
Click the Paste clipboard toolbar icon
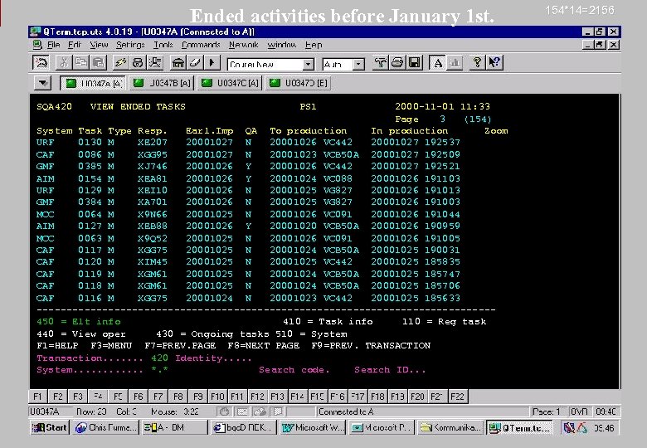click(x=98, y=63)
